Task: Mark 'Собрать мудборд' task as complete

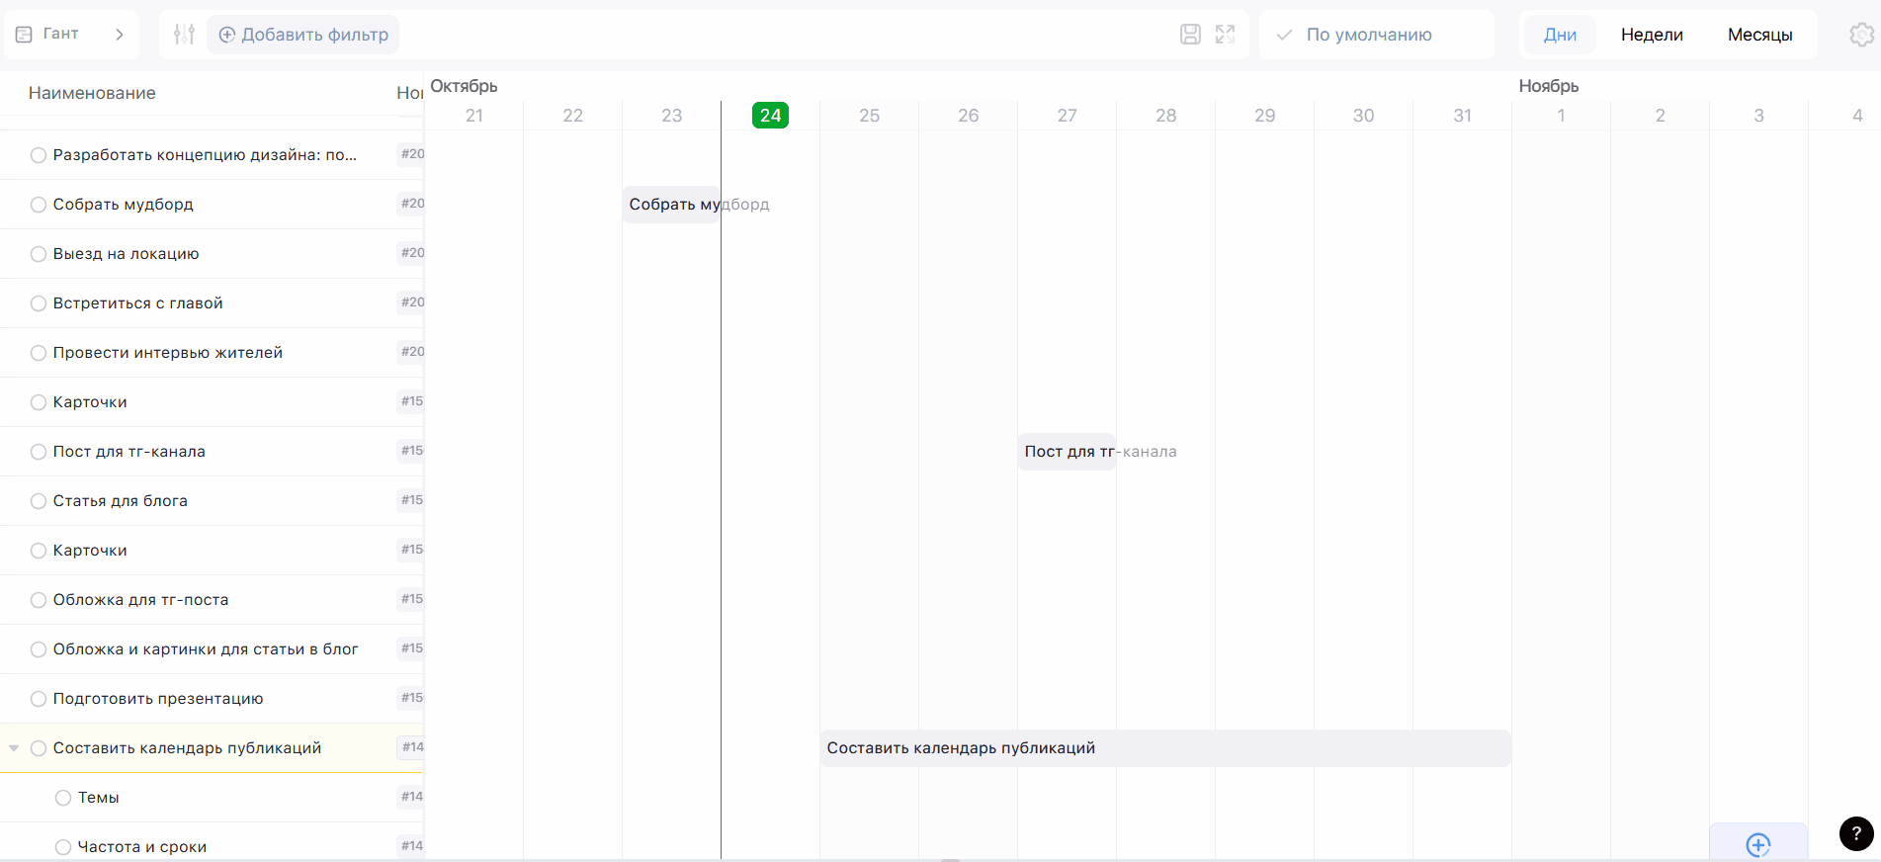Action: [x=39, y=205]
